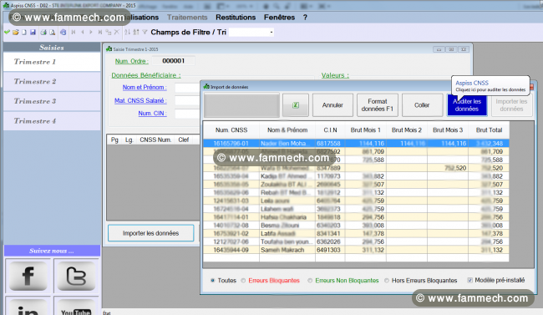Click the Num. CNSS column header
The width and height of the screenshot is (543, 315).
[x=231, y=130]
